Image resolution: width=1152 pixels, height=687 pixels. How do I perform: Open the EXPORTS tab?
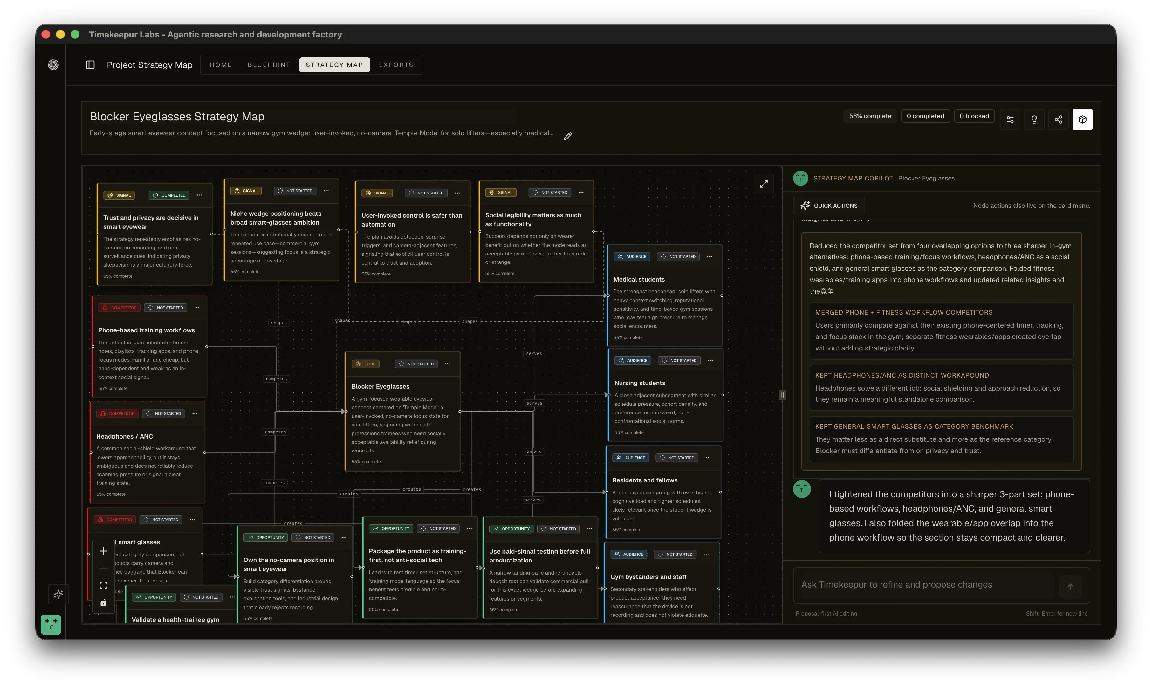pos(396,65)
